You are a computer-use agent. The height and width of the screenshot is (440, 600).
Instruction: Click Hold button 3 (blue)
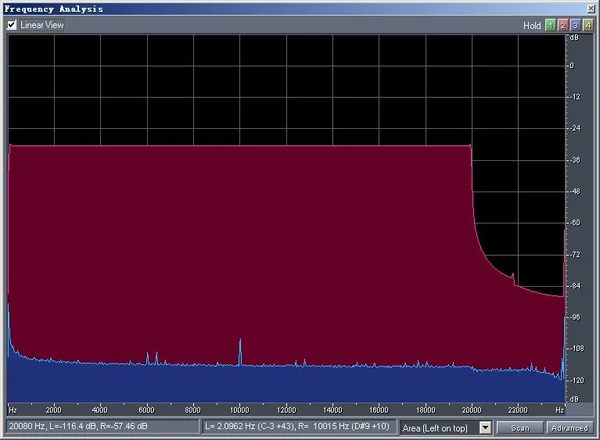(575, 25)
